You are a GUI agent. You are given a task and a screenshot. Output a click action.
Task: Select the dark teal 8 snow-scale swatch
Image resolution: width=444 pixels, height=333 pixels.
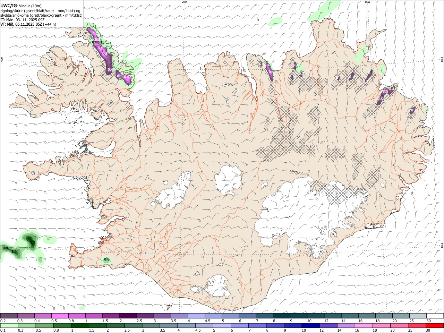281,316
